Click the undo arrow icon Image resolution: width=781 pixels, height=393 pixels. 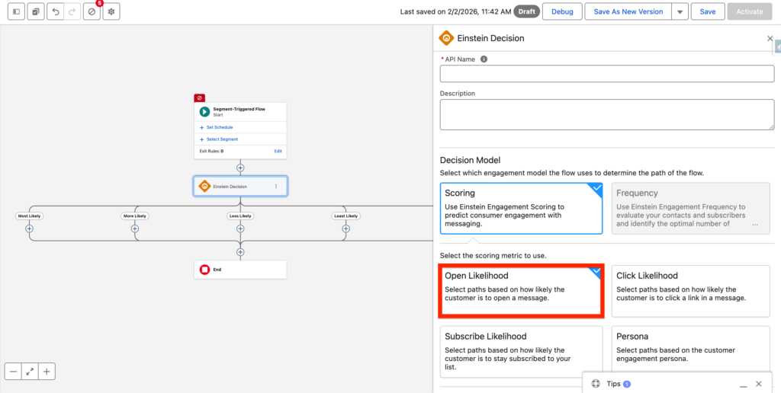[55, 12]
